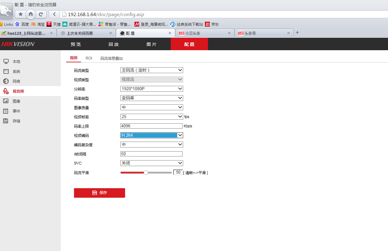
Task: Open the 码率类型 bitrate type dropdown
Action: [x=151, y=98]
